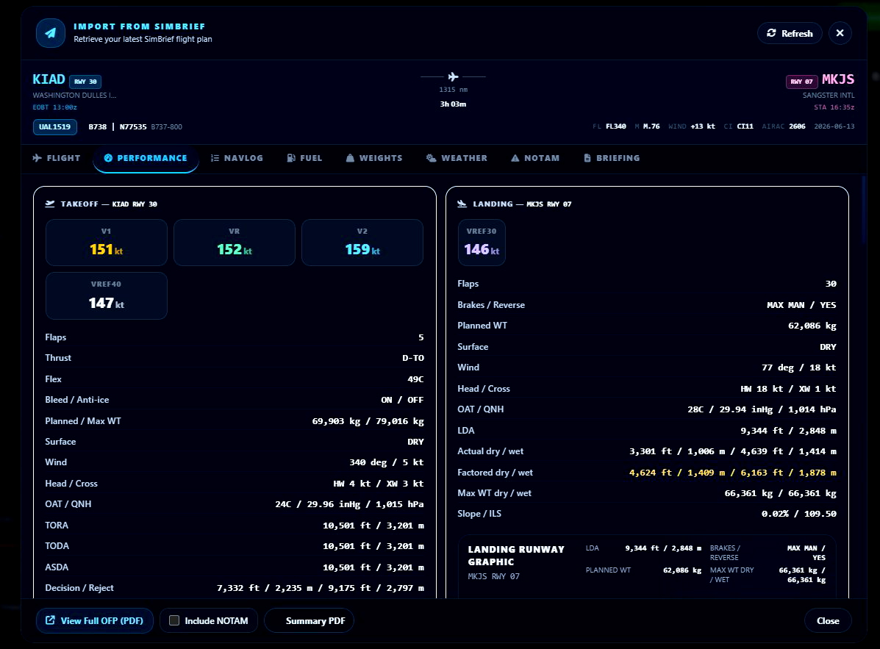Click the KIAD departure airport code
The image size is (880, 649).
[x=49, y=79]
